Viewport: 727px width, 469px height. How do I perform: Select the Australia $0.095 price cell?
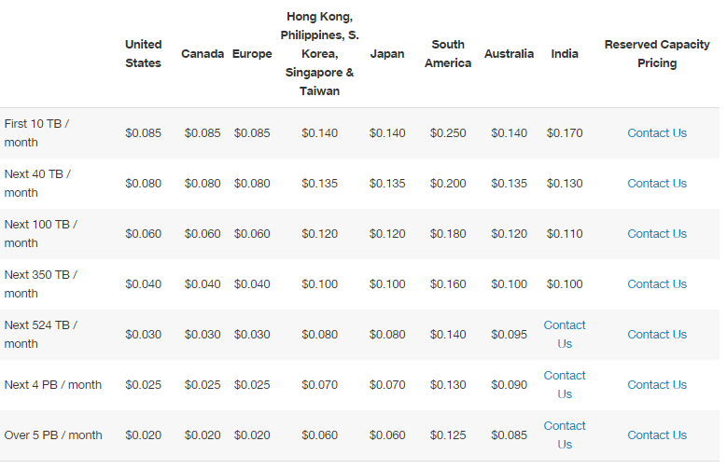click(x=509, y=335)
